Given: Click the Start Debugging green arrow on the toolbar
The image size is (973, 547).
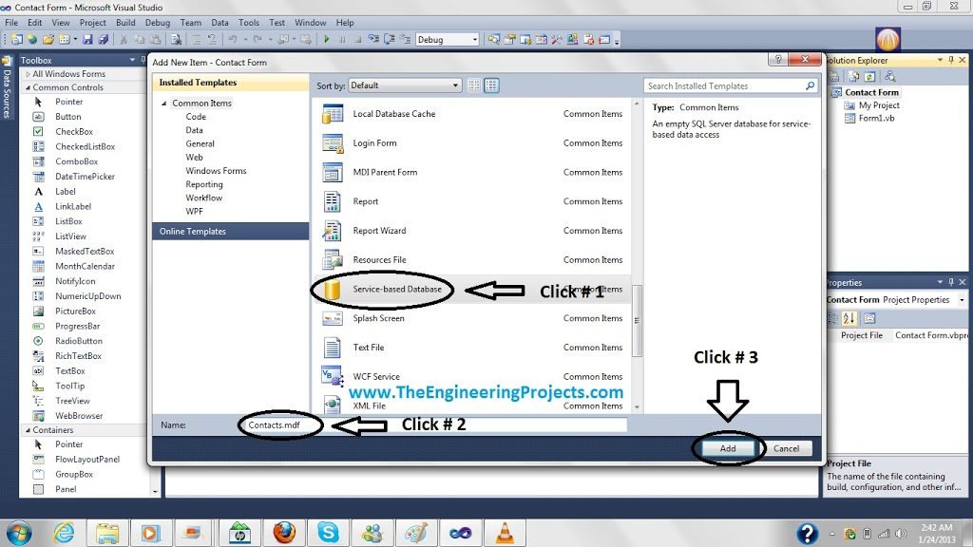Looking at the screenshot, I should (x=324, y=39).
